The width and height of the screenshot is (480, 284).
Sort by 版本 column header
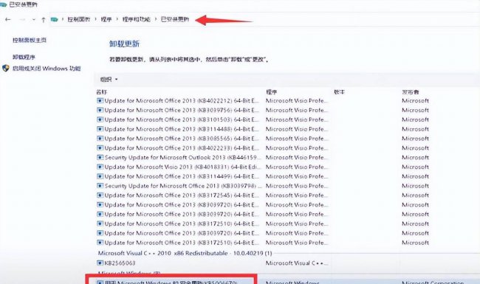pyautogui.click(x=339, y=92)
